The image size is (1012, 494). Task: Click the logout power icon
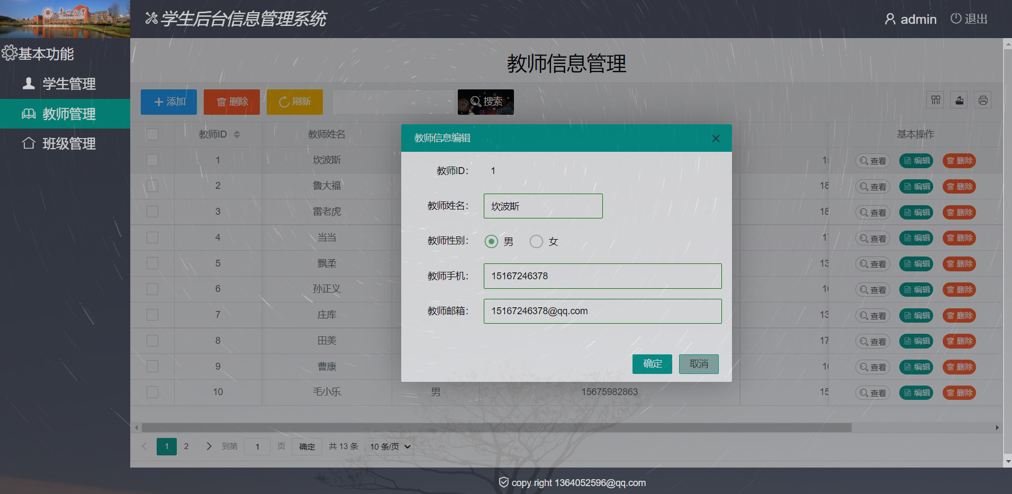[955, 19]
